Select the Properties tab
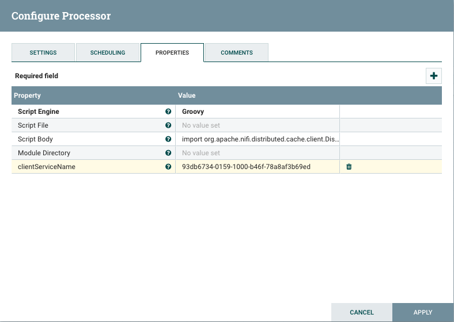Image resolution: width=454 pixels, height=322 pixels. 172,52
